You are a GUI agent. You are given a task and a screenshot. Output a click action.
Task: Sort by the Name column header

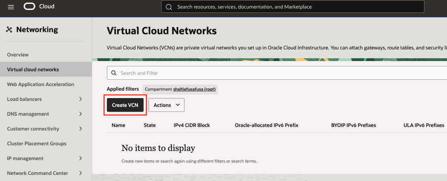point(118,125)
